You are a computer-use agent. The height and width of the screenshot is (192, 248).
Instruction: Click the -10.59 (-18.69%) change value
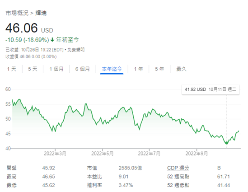(x=27, y=40)
